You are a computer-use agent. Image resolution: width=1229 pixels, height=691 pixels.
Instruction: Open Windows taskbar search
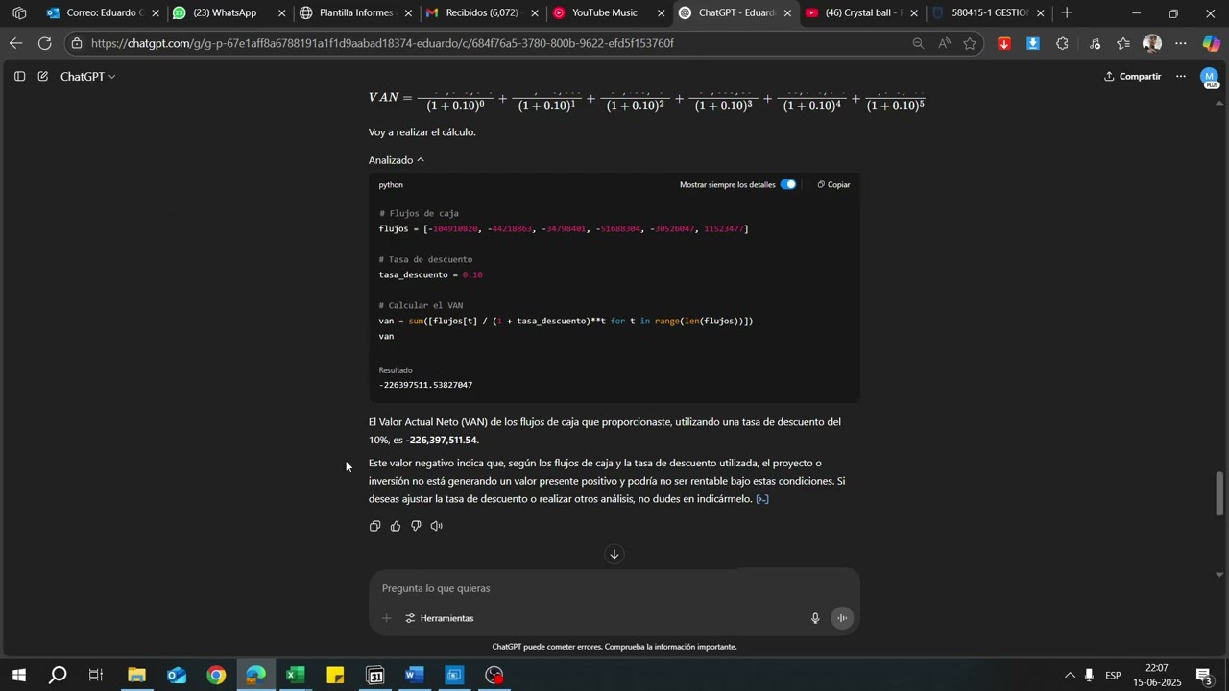coord(58,676)
